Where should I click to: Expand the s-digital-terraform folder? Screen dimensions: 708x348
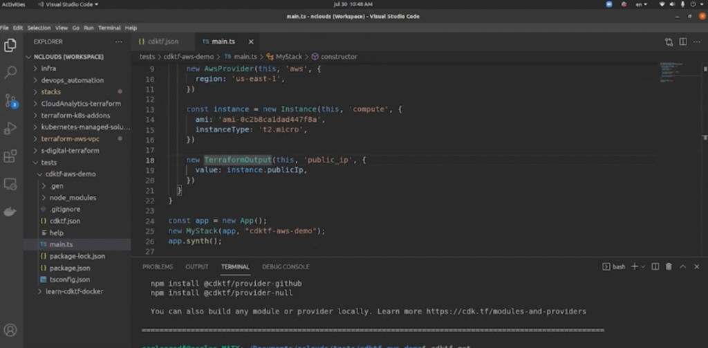pos(77,151)
